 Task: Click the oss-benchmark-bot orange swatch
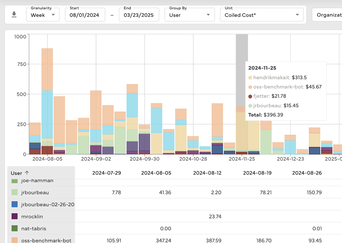[15, 240]
